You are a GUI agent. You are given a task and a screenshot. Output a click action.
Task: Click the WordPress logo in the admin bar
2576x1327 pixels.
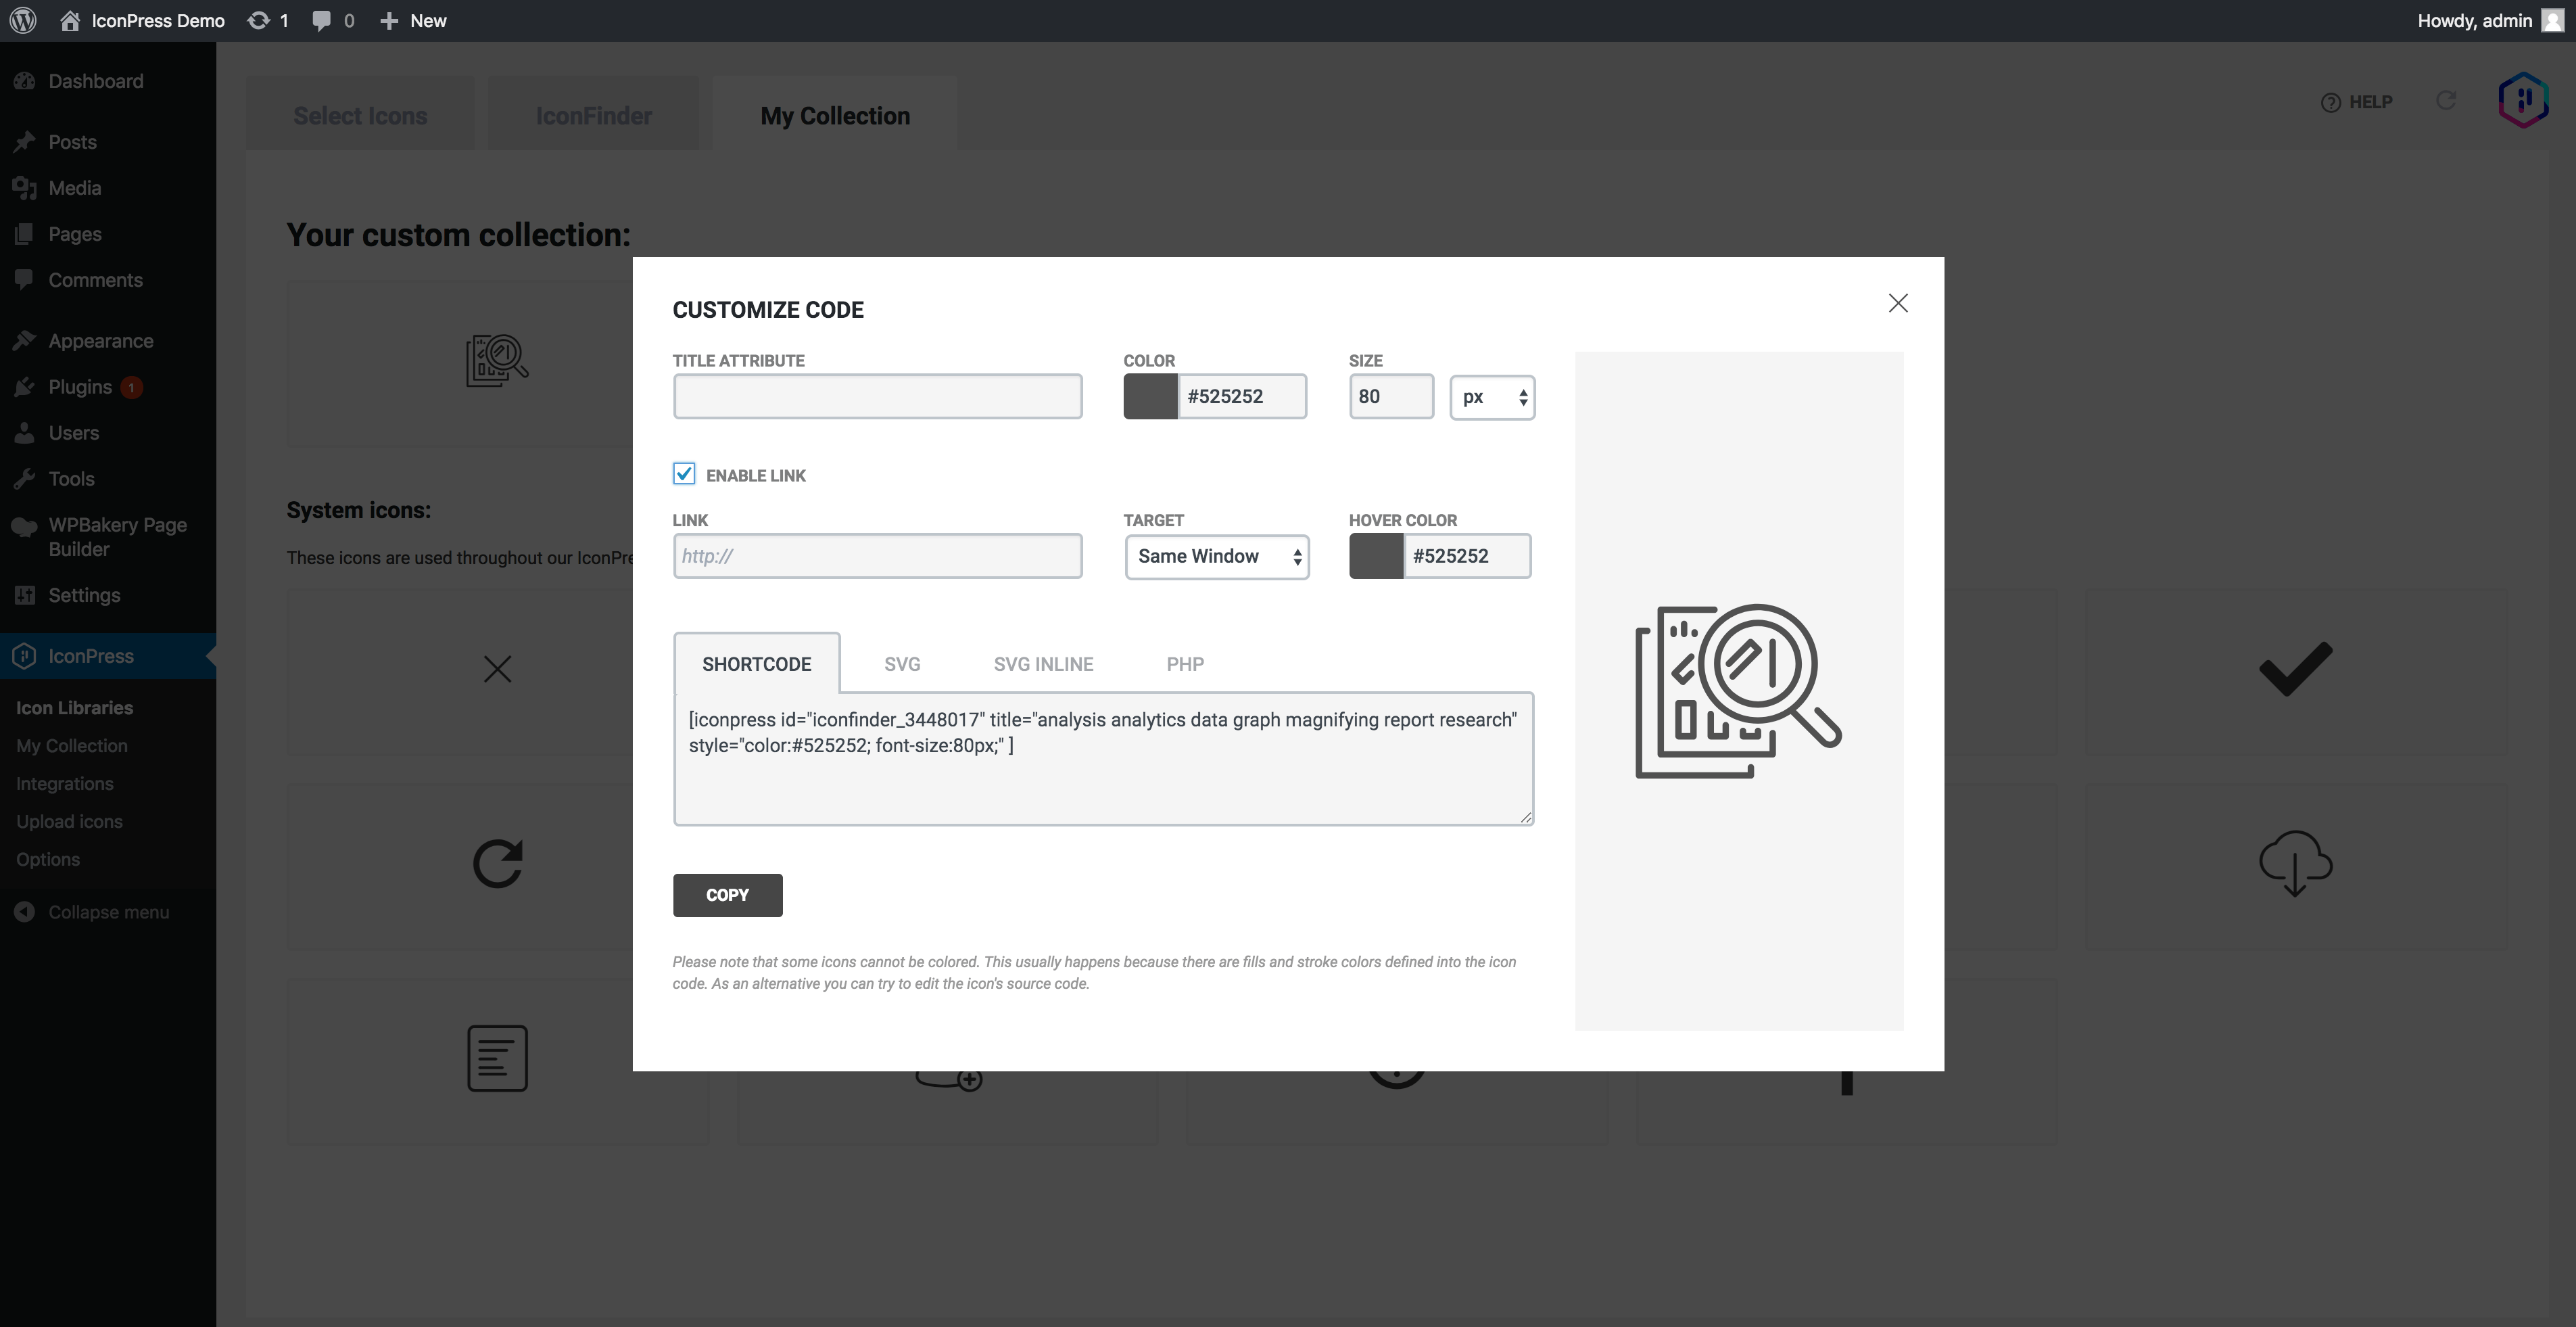coord(22,20)
